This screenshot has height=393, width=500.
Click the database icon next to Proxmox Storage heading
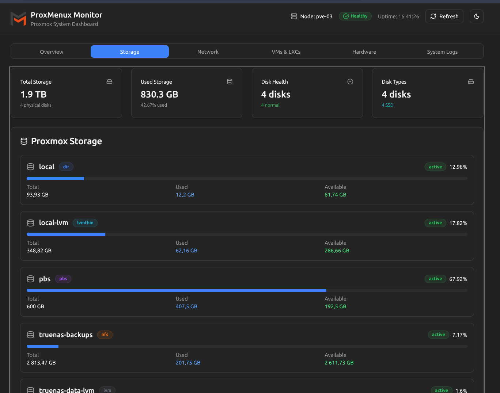[24, 141]
